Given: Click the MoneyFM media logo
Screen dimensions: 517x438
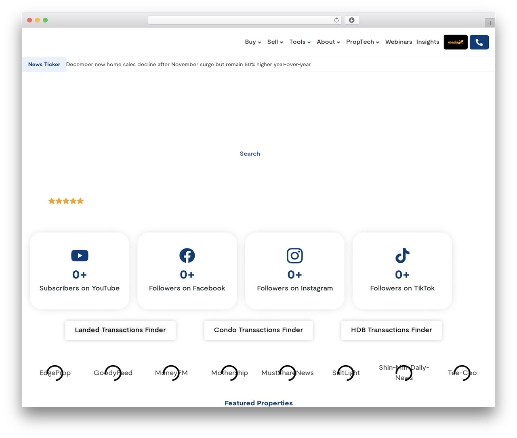Looking at the screenshot, I should 171,373.
